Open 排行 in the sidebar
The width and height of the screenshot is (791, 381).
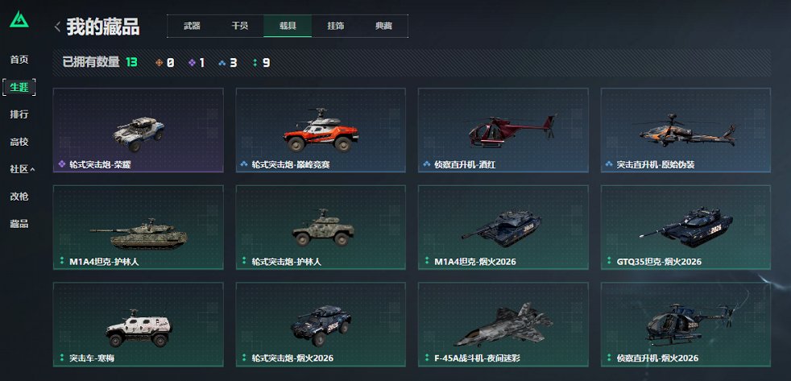19,114
